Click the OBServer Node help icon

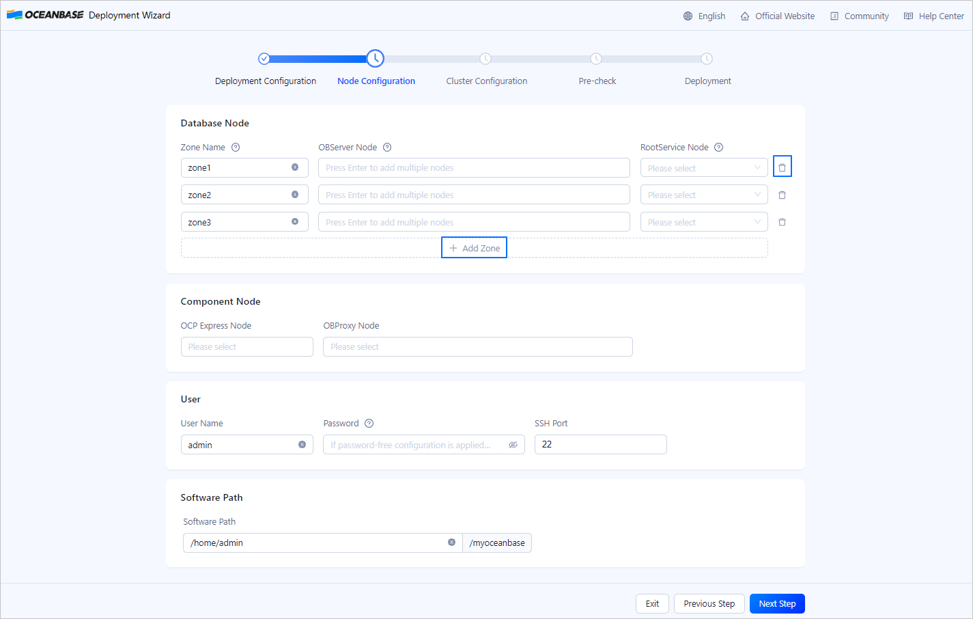pos(387,147)
